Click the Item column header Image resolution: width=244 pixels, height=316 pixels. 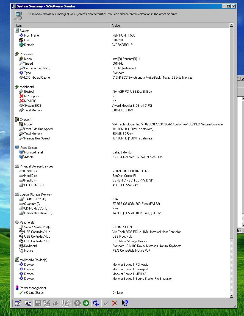[62, 25]
